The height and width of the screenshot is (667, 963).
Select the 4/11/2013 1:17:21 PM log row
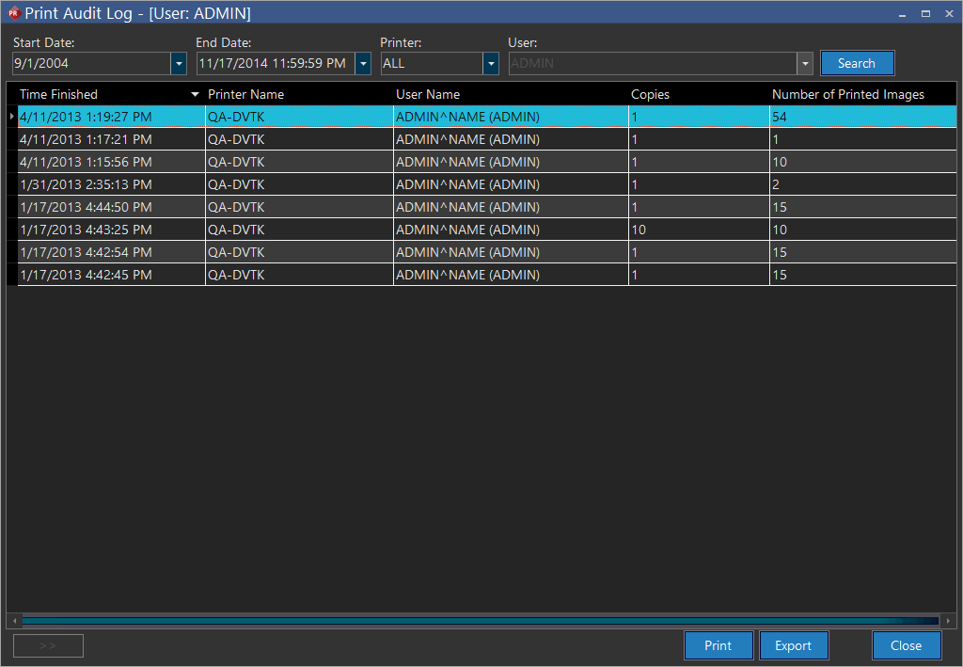coord(86,139)
